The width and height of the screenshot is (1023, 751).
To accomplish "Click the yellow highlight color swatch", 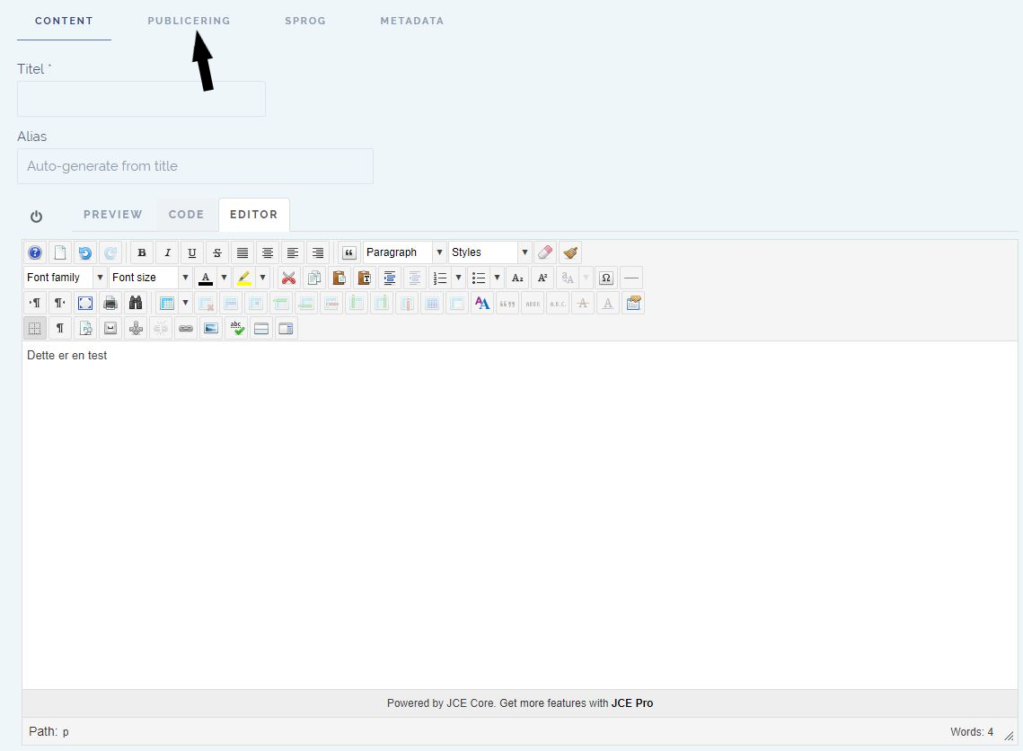I will click(x=244, y=278).
